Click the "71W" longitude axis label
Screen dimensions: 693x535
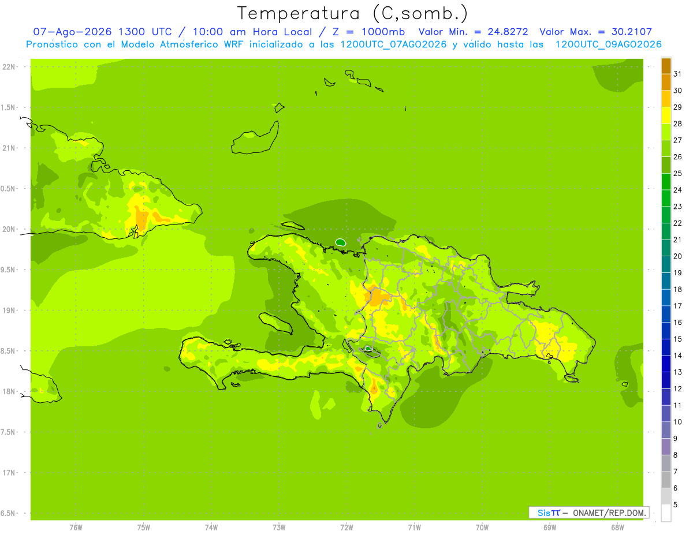coord(414,527)
